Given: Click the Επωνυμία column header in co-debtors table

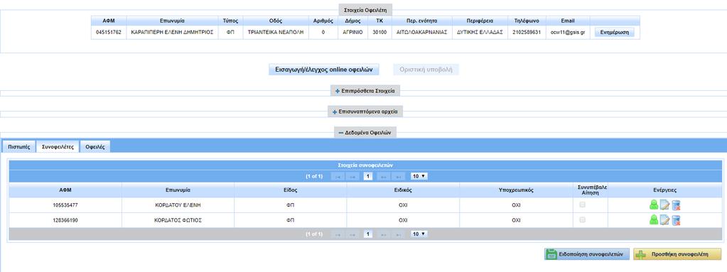Looking at the screenshot, I should pyautogui.click(x=178, y=190).
